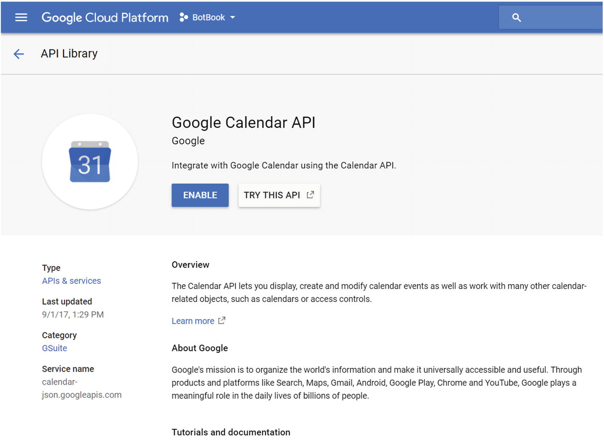Click the external-link icon next to Learn more
The image size is (604, 441).
click(x=222, y=320)
